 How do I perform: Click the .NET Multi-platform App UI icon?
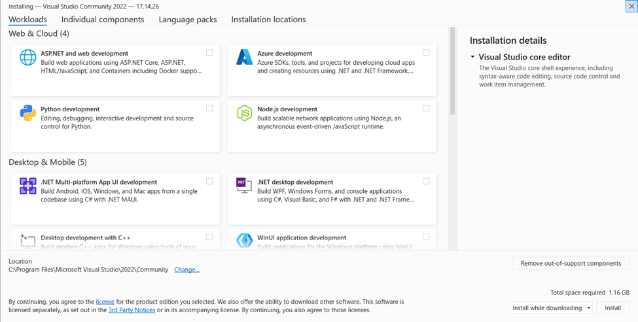click(x=28, y=187)
